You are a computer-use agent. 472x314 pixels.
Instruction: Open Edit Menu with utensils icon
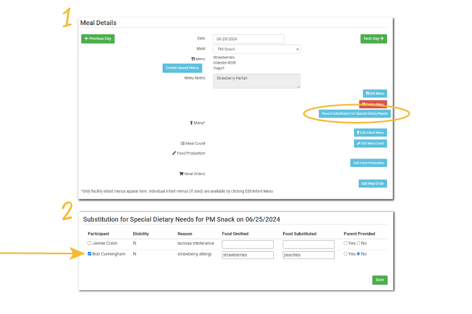(374, 94)
